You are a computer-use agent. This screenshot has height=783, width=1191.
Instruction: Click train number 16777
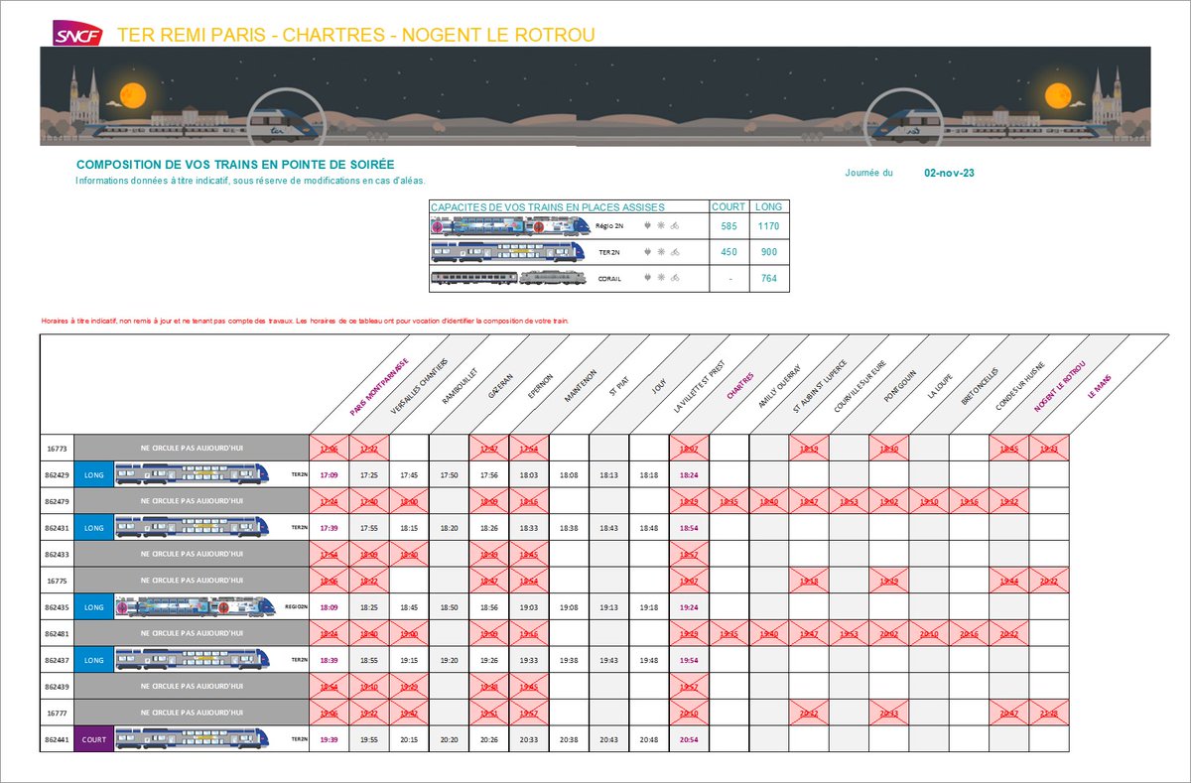point(58,713)
